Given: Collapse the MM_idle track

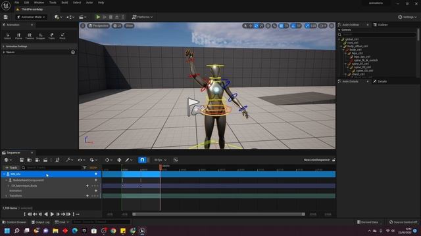Looking at the screenshot, I should click(x=4, y=174).
